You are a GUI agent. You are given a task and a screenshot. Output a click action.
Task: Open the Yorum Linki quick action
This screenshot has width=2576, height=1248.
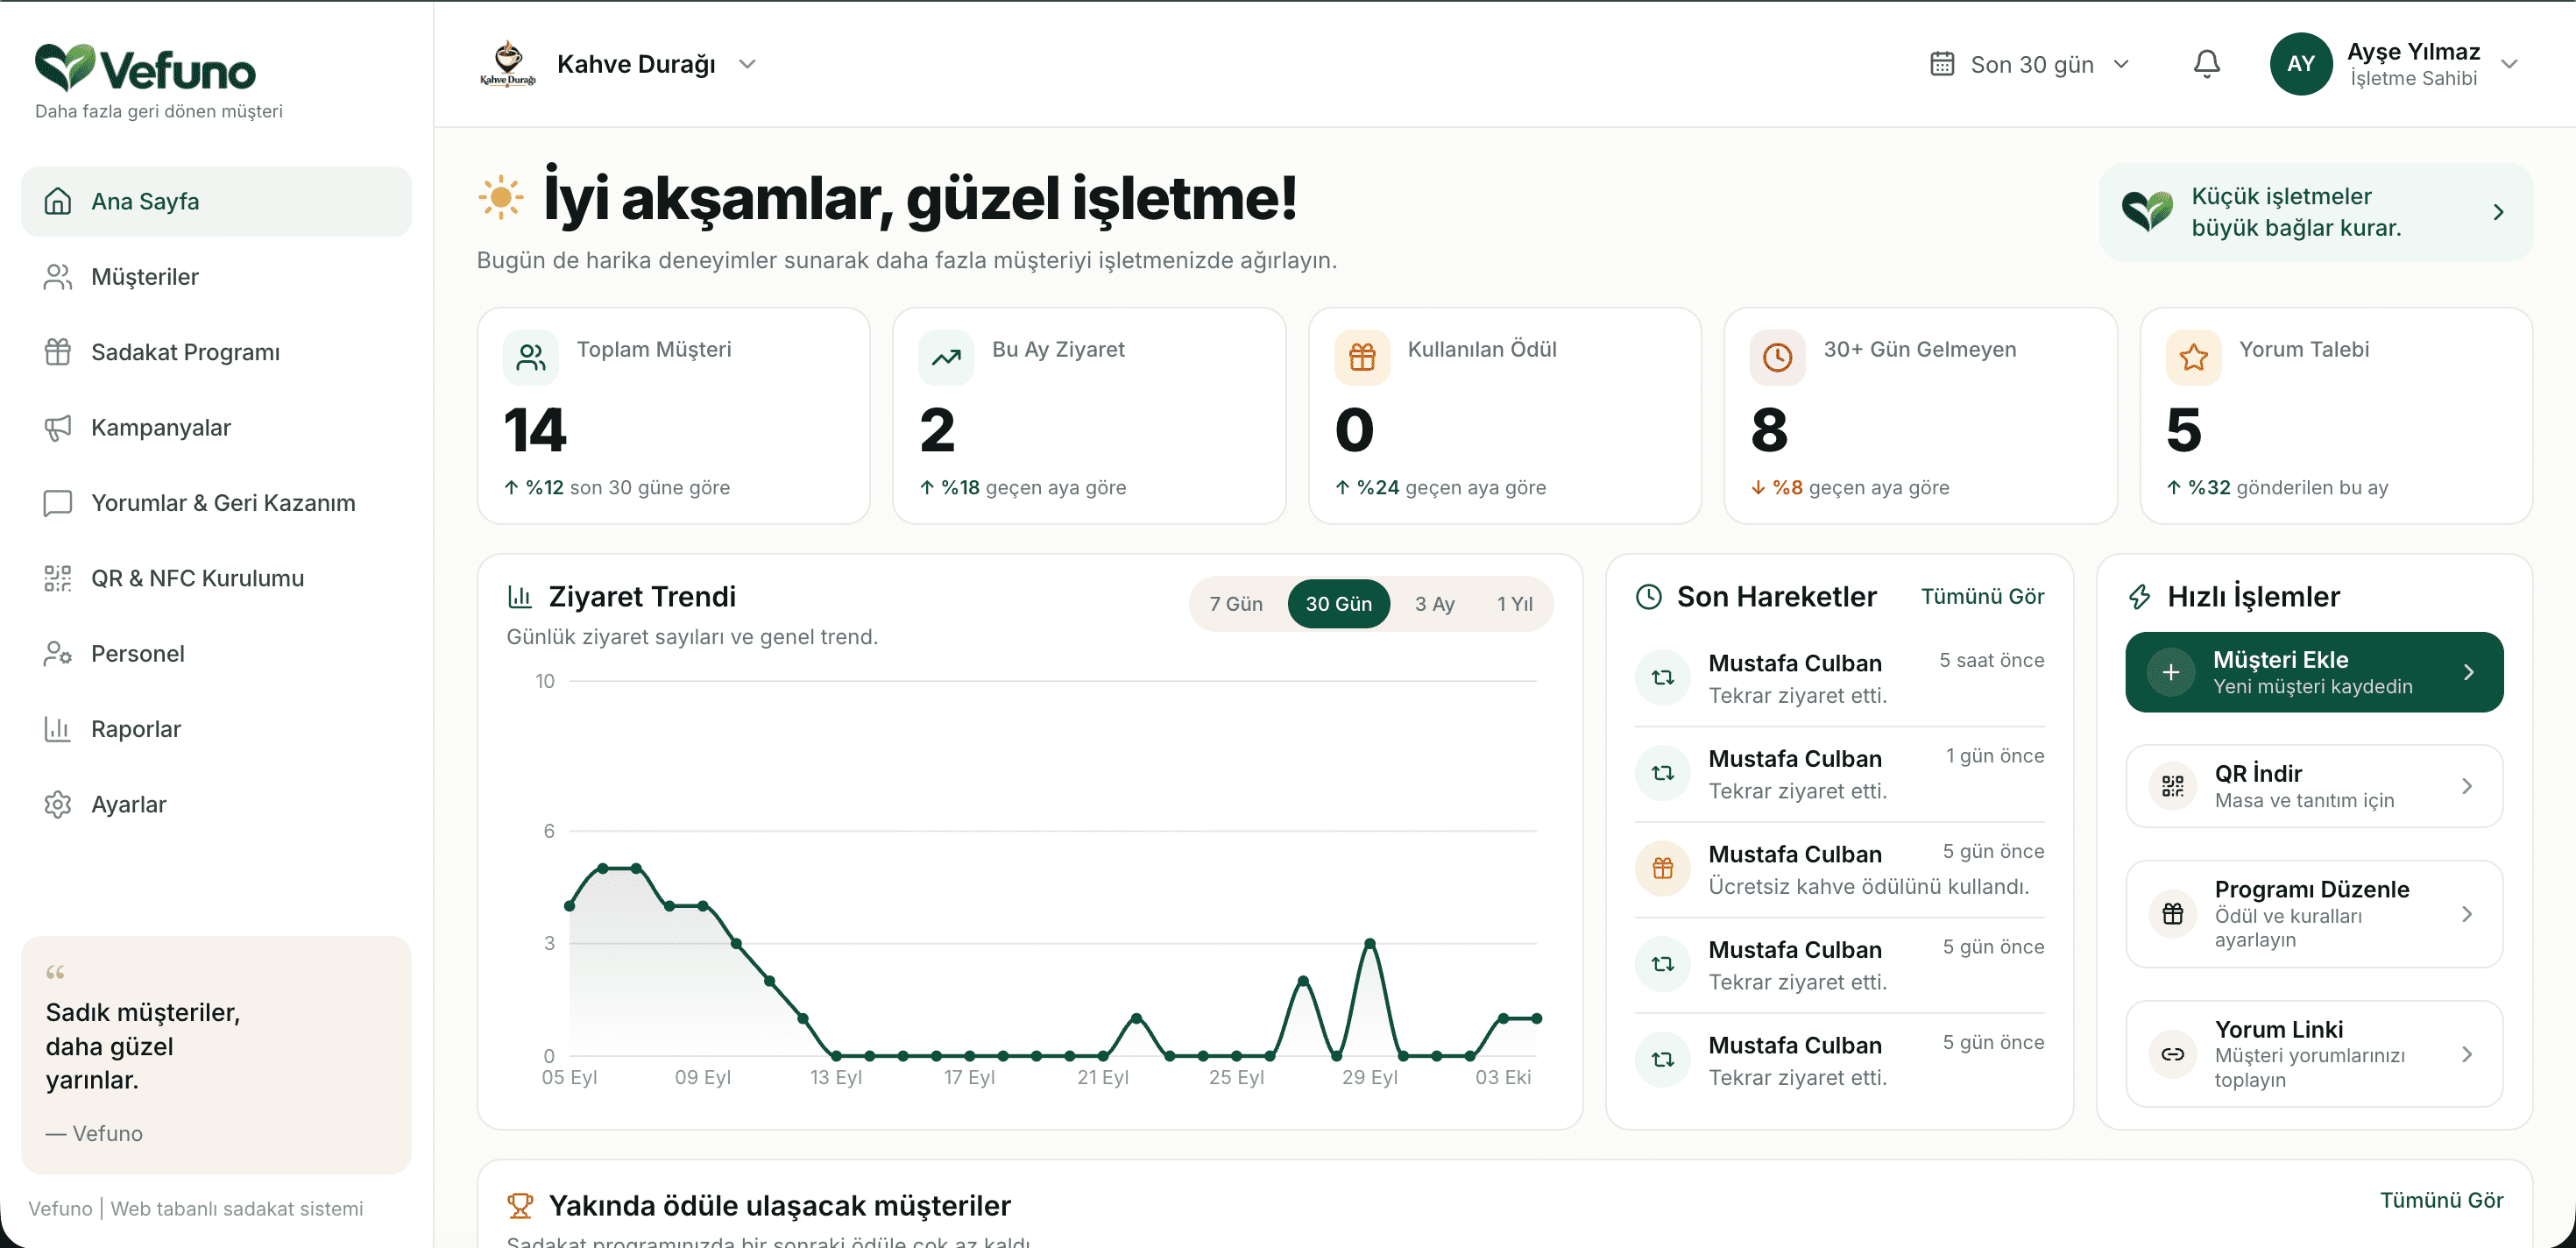tap(2314, 1054)
